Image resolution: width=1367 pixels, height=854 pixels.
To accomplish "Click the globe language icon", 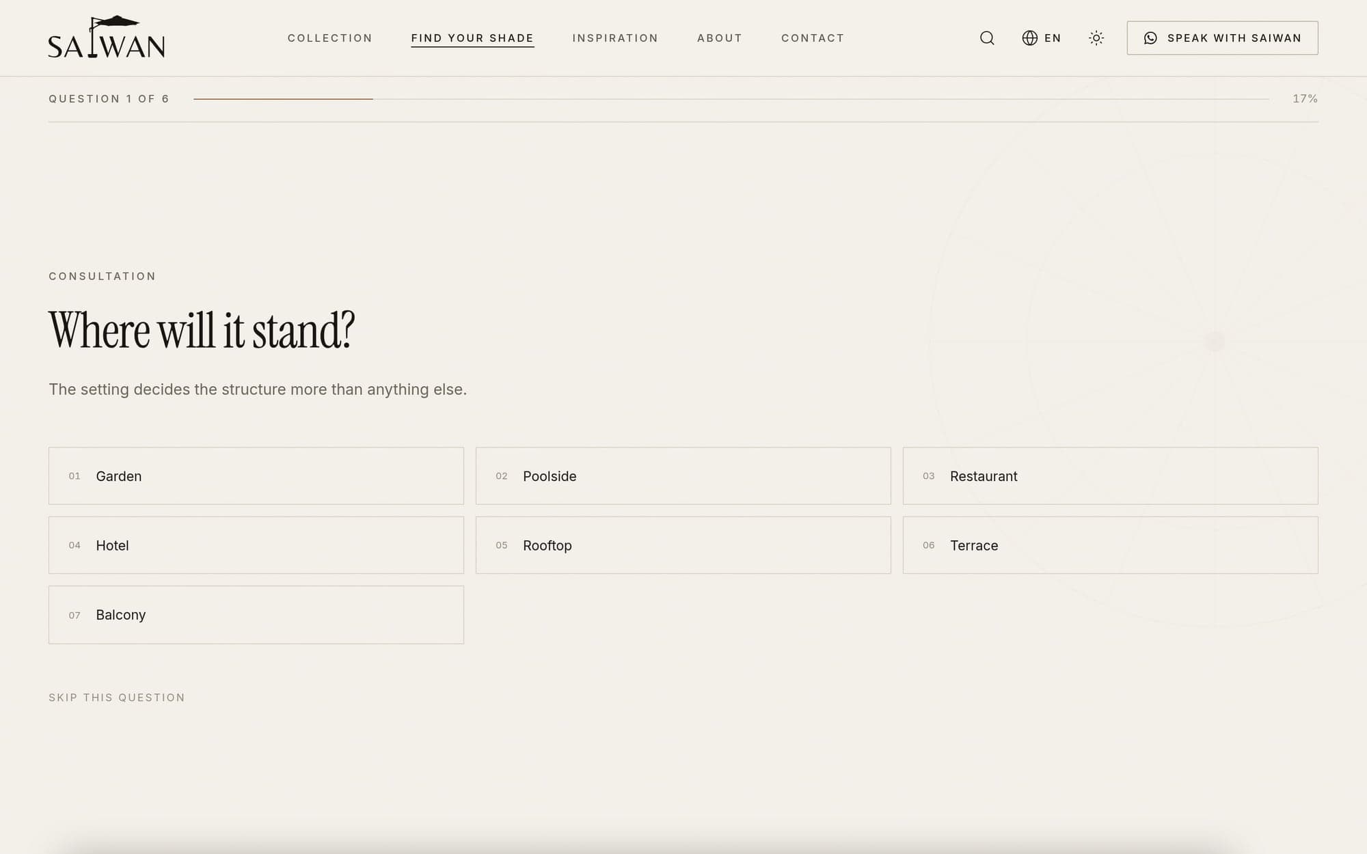I will [1029, 38].
